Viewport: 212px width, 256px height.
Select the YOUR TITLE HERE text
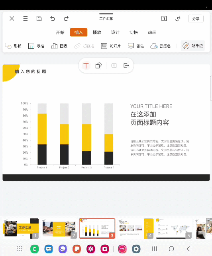(151, 106)
